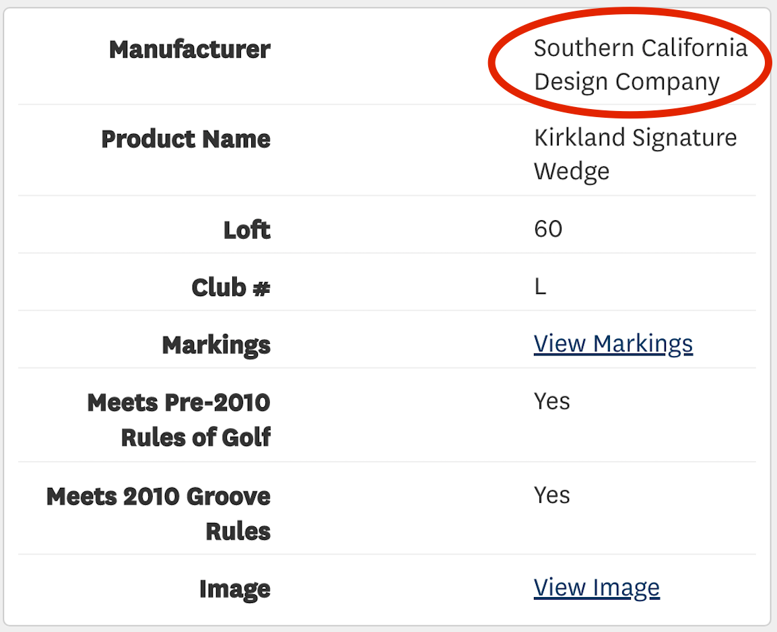
Task: Click Yes in the 2010 Groove Rules row
Action: coord(552,495)
